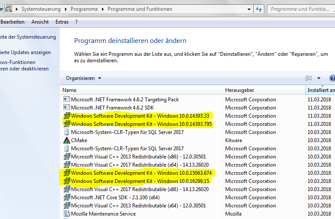The height and width of the screenshot is (219, 335).
Task: Open the Extras menu
Action: (62, 22)
